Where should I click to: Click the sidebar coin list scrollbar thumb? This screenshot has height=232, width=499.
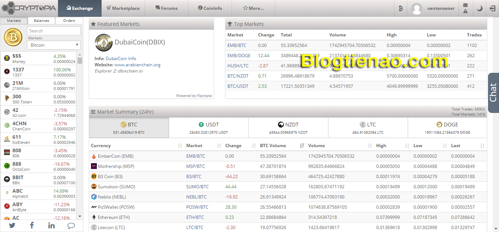(80, 60)
